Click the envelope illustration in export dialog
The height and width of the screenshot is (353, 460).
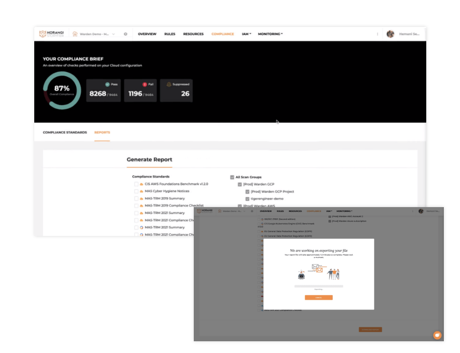point(317,268)
